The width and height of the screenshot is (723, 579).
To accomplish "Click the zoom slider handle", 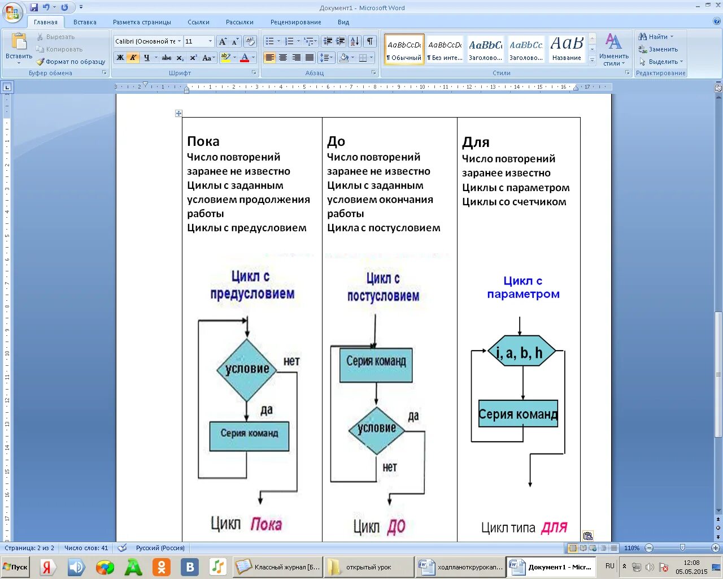I will (x=682, y=548).
